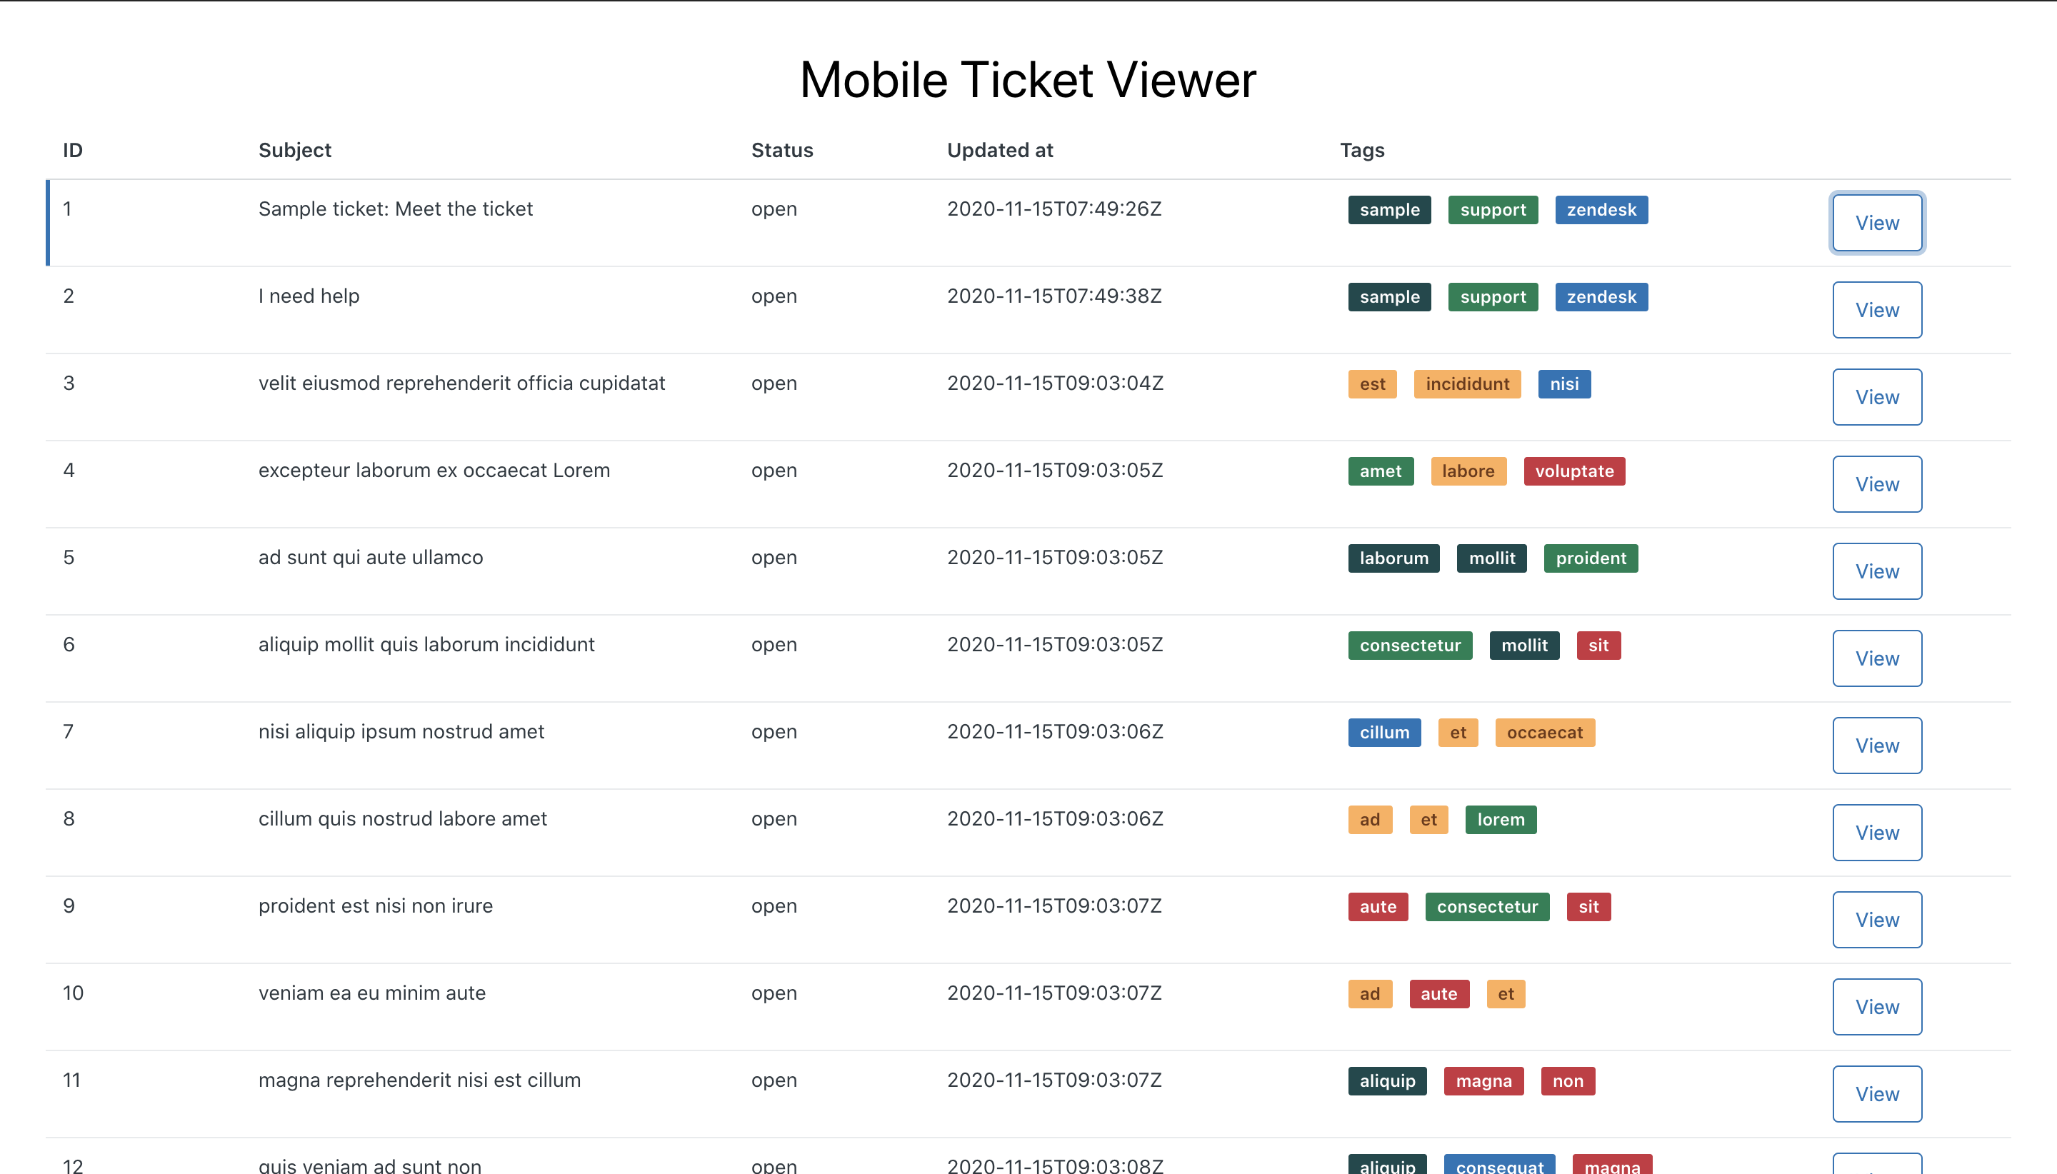Select subject text 'I need help'
Image resolution: width=2057 pixels, height=1174 pixels.
309,296
